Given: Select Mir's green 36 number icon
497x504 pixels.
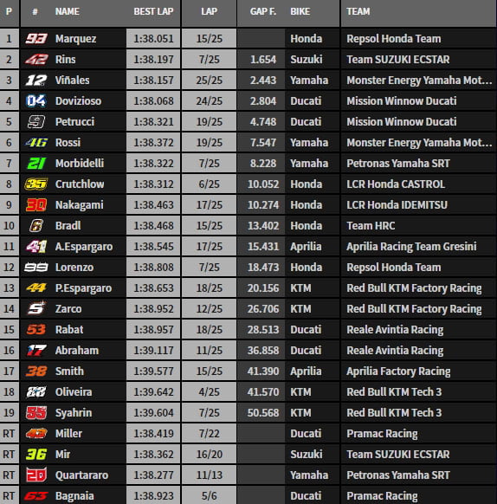Looking at the screenshot, I should (x=36, y=454).
